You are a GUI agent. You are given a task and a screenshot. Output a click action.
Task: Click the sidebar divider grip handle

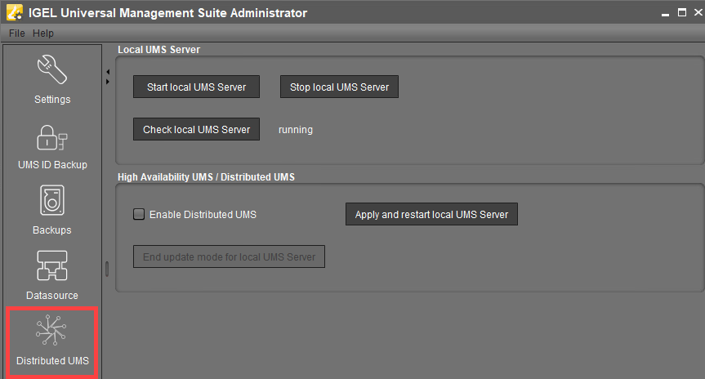pyautogui.click(x=106, y=268)
